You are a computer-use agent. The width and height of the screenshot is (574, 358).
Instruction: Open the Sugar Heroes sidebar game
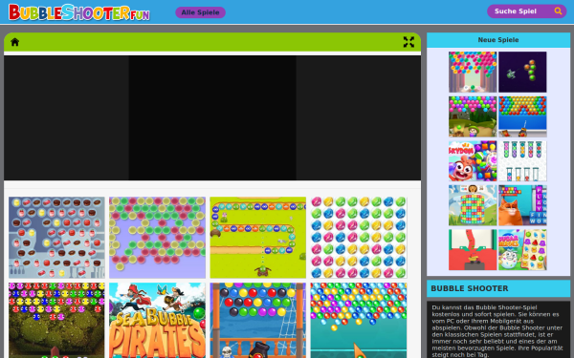click(x=522, y=250)
